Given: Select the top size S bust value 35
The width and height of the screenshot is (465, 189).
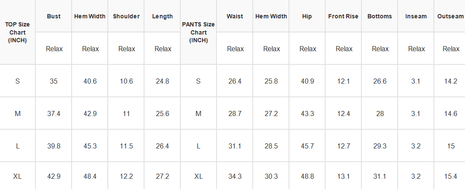Looking at the screenshot, I should [54, 81].
